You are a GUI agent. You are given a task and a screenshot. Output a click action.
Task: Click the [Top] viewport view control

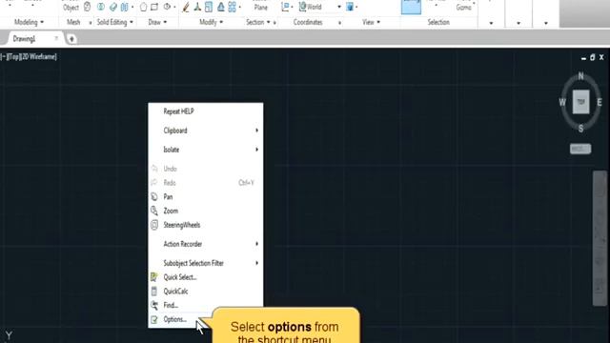14,57
